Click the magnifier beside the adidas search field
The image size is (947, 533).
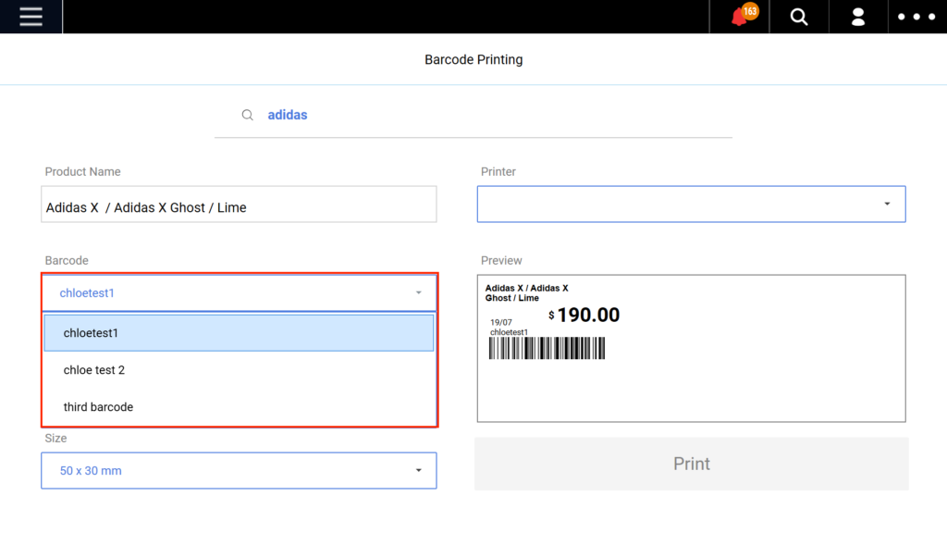pos(247,114)
